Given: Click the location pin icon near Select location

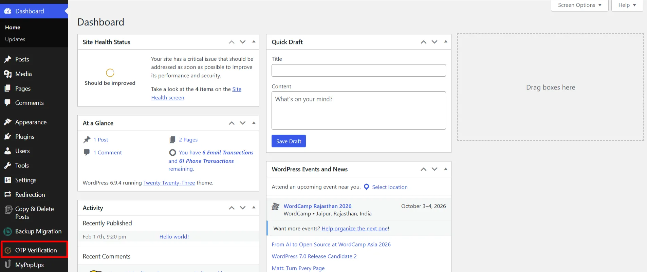Looking at the screenshot, I should [x=367, y=187].
